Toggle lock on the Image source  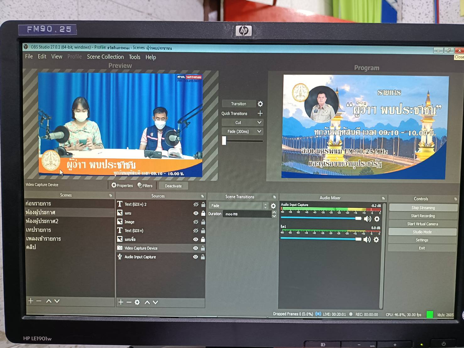(x=203, y=222)
